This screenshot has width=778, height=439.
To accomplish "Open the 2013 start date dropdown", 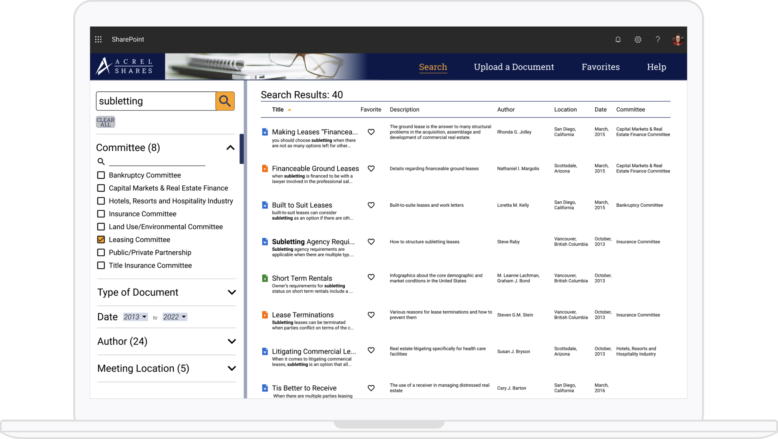I will coord(135,317).
